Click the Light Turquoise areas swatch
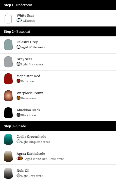The height and width of the screenshot is (181, 116). click(x=19, y=141)
